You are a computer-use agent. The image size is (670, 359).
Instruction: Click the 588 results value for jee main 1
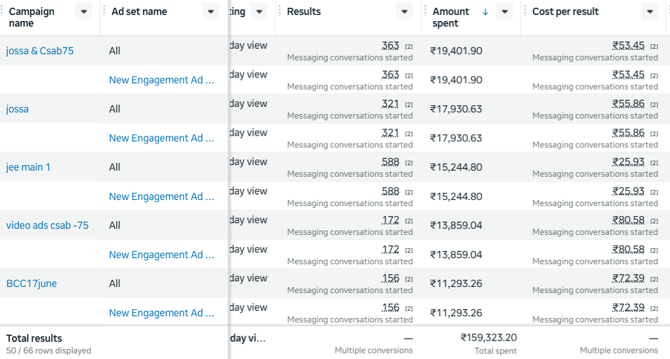pyautogui.click(x=390, y=162)
